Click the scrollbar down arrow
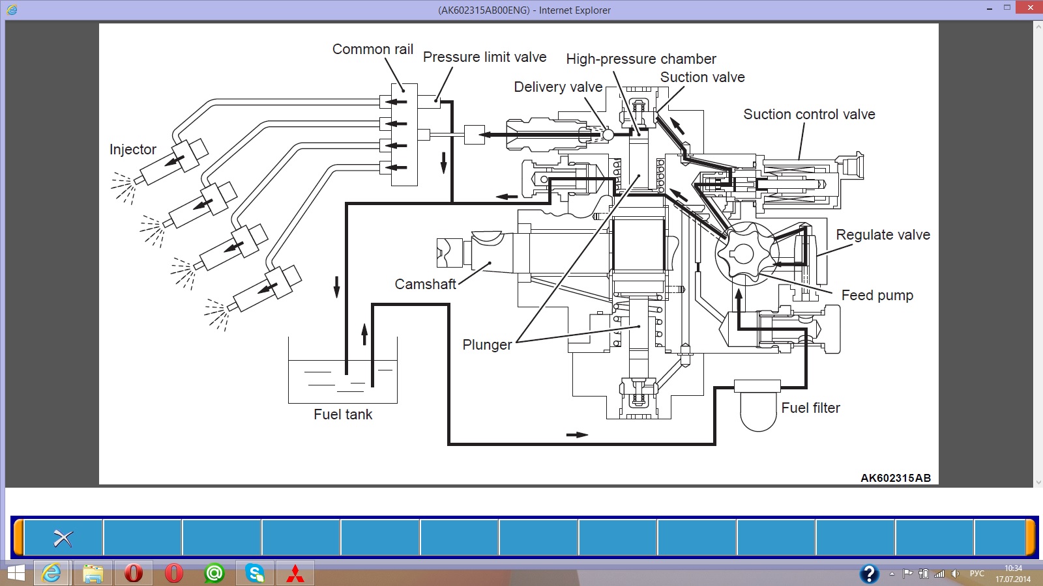This screenshot has width=1043, height=586. coord(1038,482)
